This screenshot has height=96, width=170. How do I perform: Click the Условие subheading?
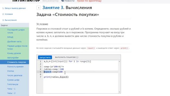pyautogui.click(x=42, y=24)
